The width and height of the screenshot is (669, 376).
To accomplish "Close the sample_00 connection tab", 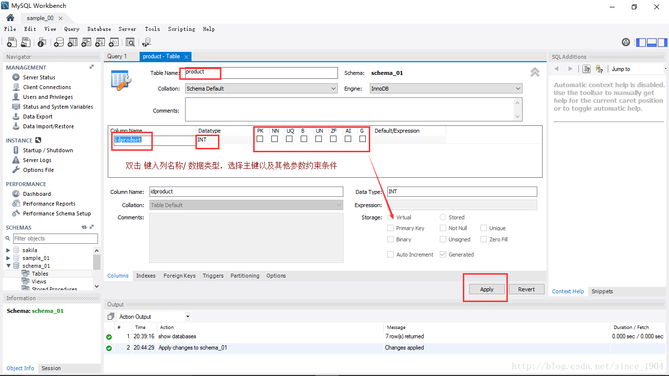I will pyautogui.click(x=60, y=18).
